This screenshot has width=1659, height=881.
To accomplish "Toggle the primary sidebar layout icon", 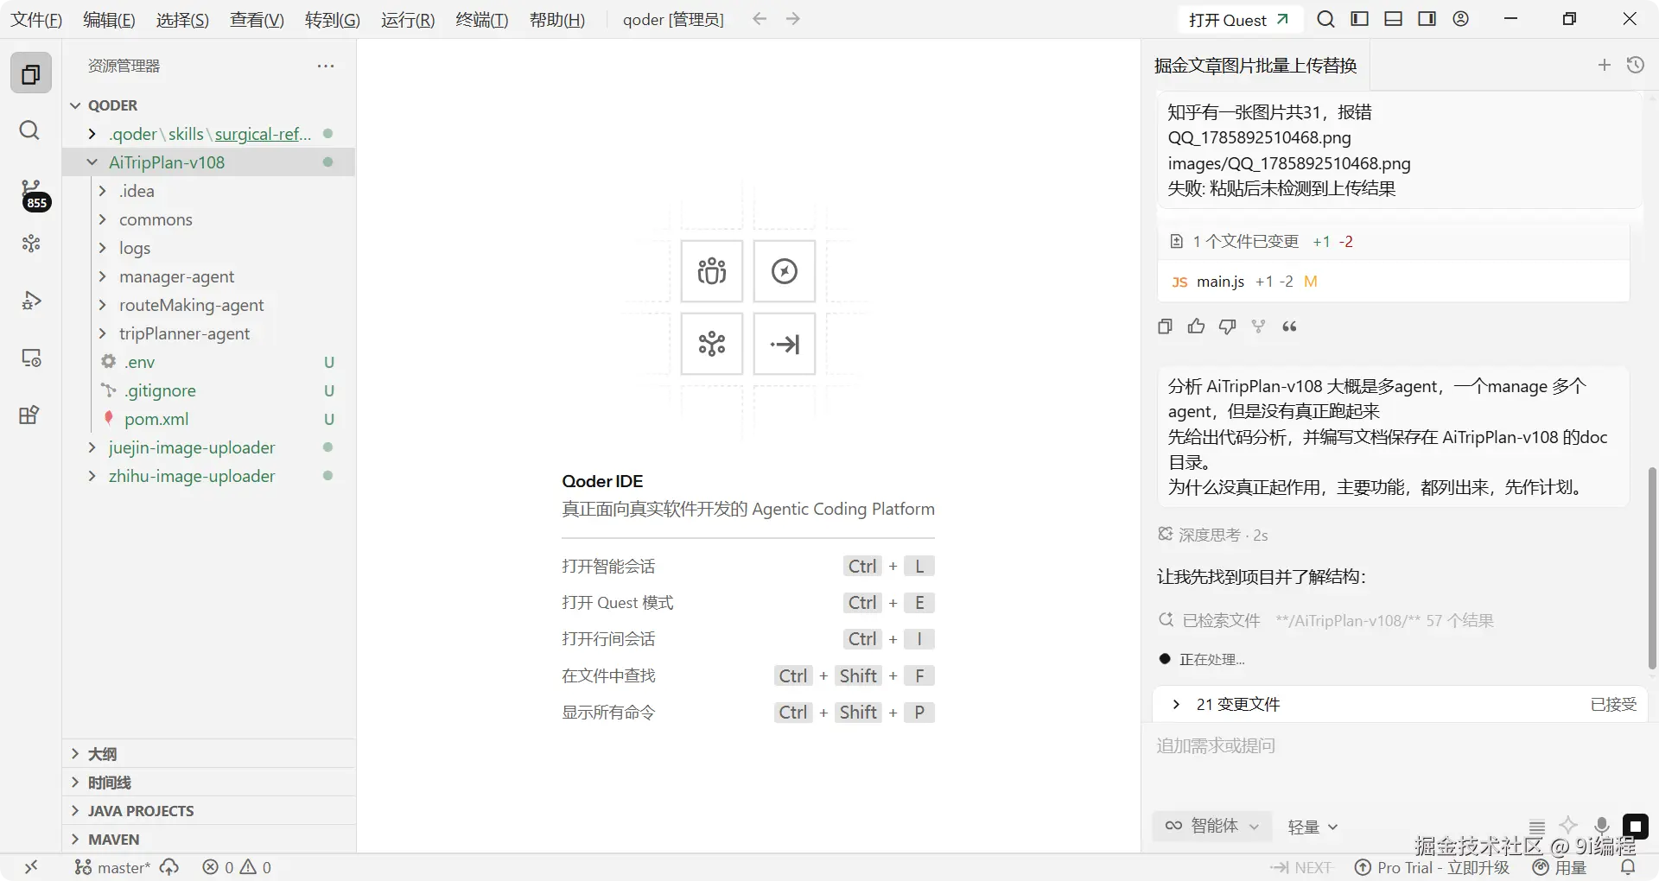I will click(x=1359, y=19).
